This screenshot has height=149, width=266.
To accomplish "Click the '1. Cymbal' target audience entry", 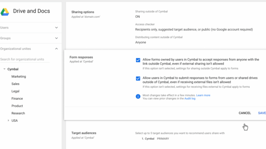I will (x=148, y=139).
